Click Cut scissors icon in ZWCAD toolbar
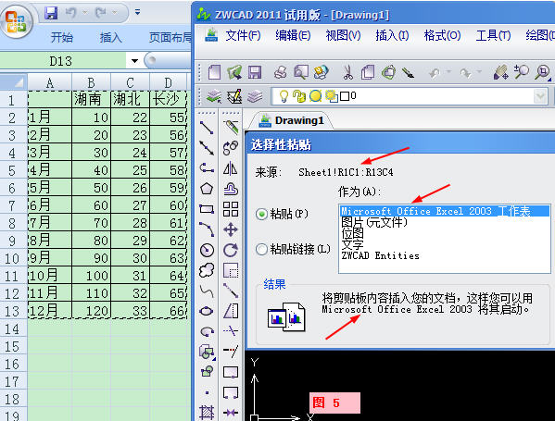This screenshot has height=421, width=555. pyautogui.click(x=348, y=72)
